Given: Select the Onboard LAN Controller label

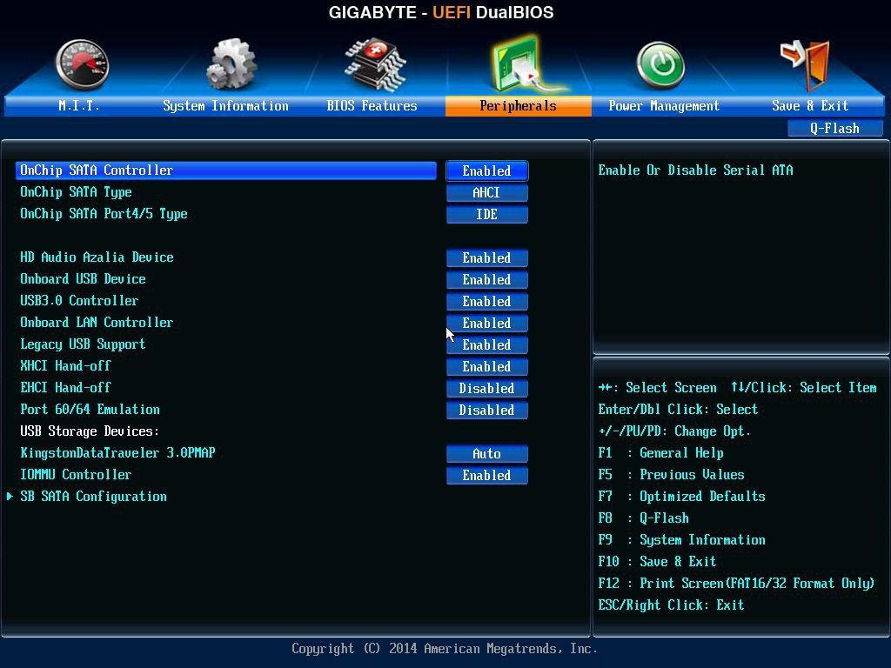Looking at the screenshot, I should point(97,322).
